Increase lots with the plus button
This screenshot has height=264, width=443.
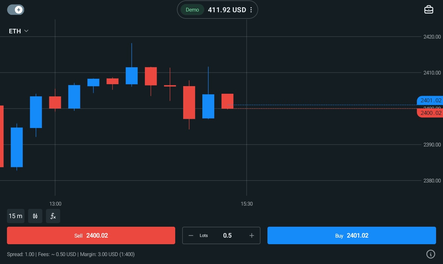252,236
